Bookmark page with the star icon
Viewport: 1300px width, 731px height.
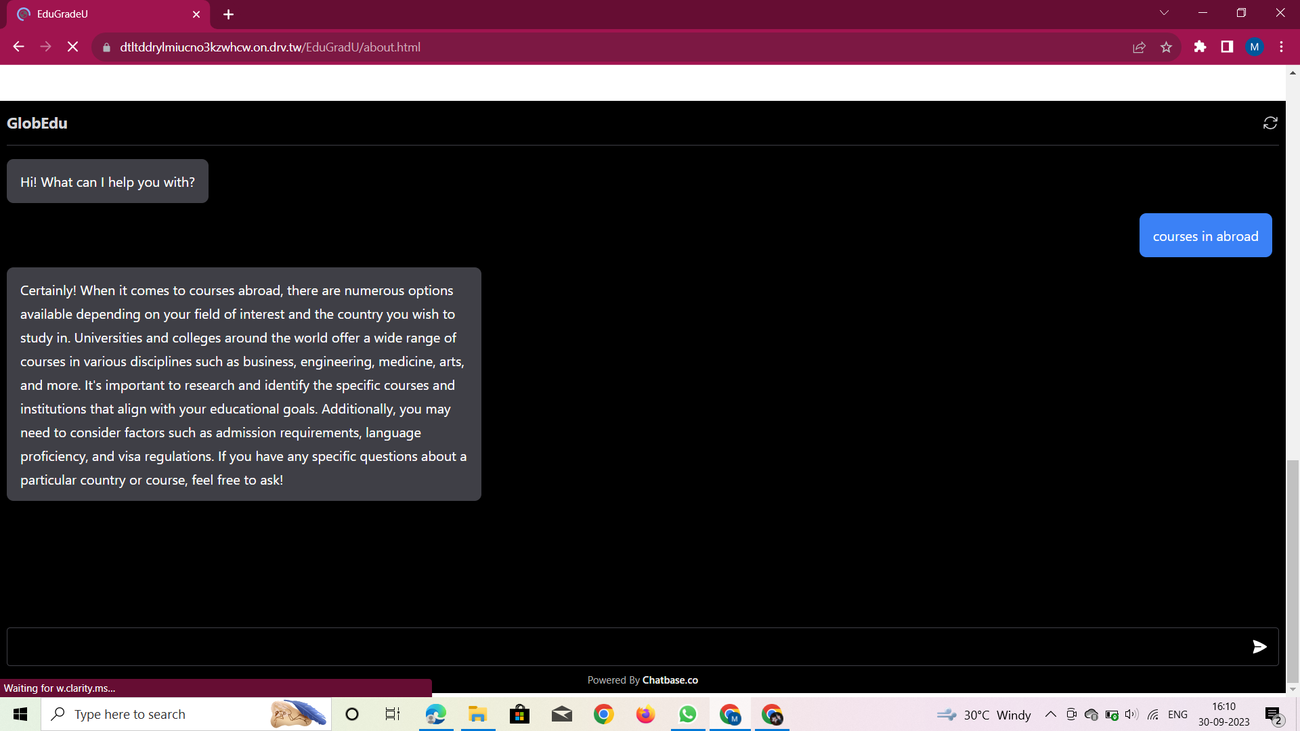click(1166, 47)
